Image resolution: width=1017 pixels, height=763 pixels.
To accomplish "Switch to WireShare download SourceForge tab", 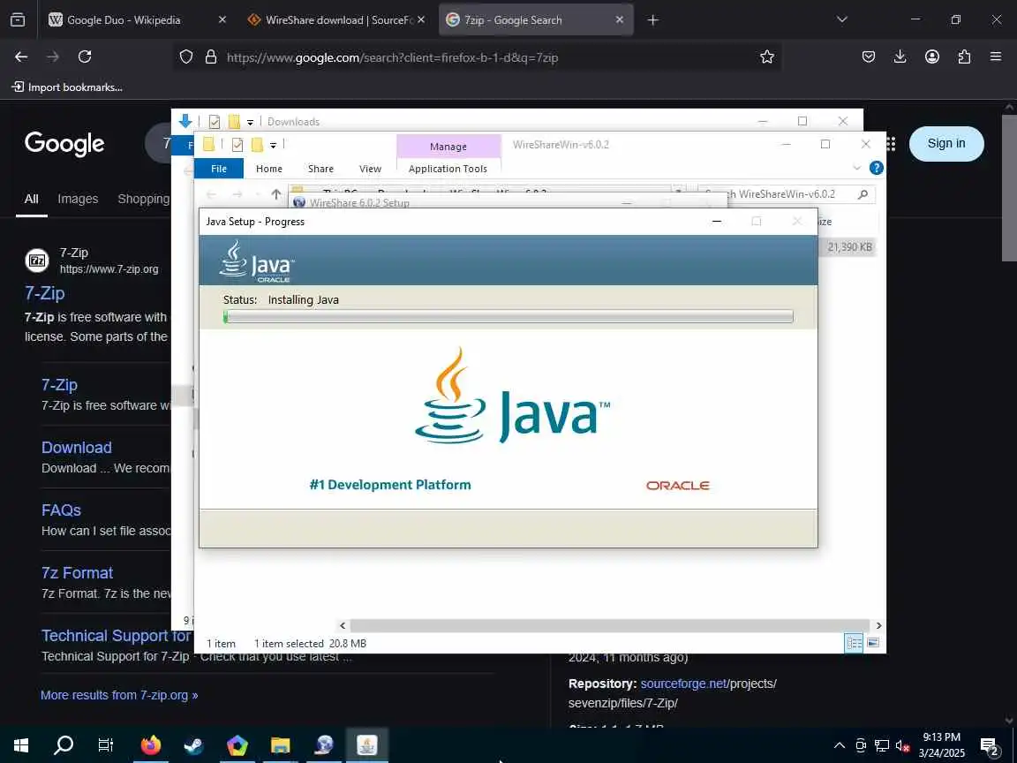I will tap(331, 20).
